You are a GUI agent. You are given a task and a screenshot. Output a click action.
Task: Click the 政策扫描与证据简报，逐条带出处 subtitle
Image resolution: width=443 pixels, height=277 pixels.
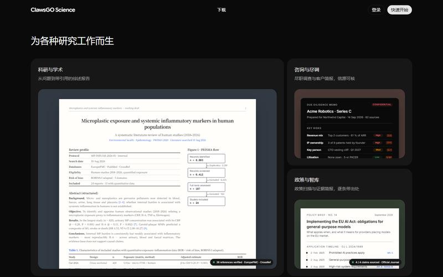pyautogui.click(x=327, y=188)
